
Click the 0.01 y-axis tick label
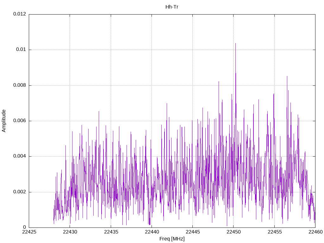(x=21, y=50)
